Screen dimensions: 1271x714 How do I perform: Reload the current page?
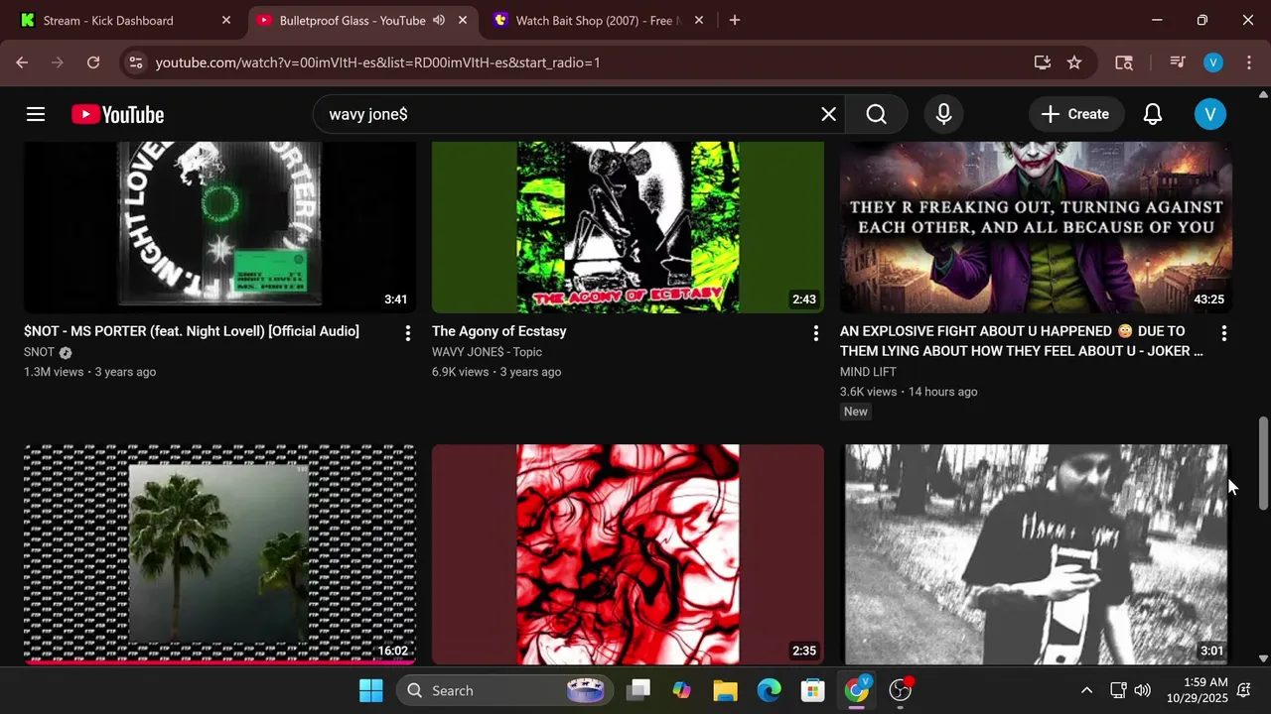[x=93, y=62]
